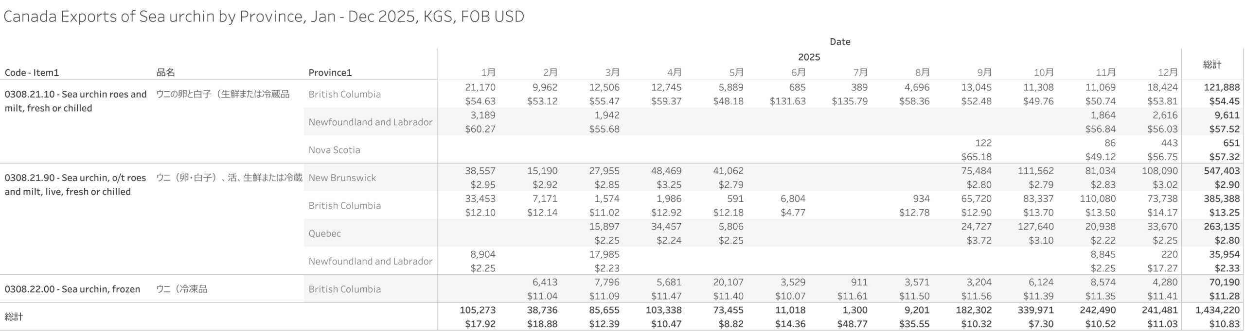Click the Nova Scotia province label
Image resolution: width=1245 pixels, height=331 pixels.
tap(334, 150)
